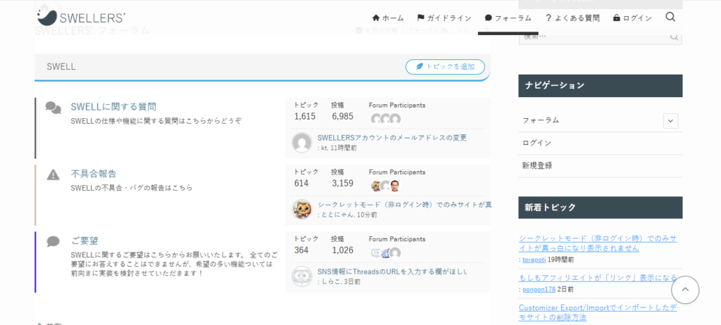
Task: Click the scroll-to-top arrow button
Action: [684, 290]
